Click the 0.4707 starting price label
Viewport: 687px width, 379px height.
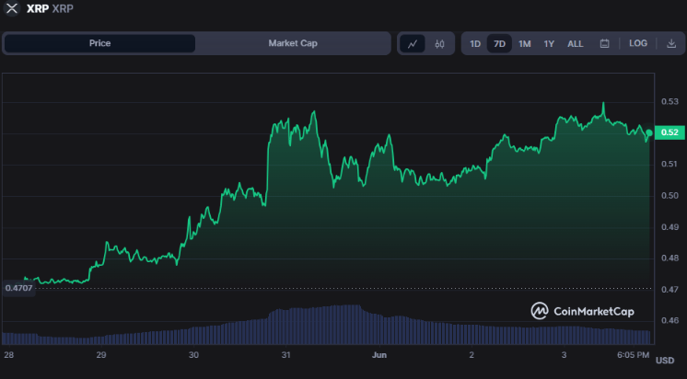[17, 288]
